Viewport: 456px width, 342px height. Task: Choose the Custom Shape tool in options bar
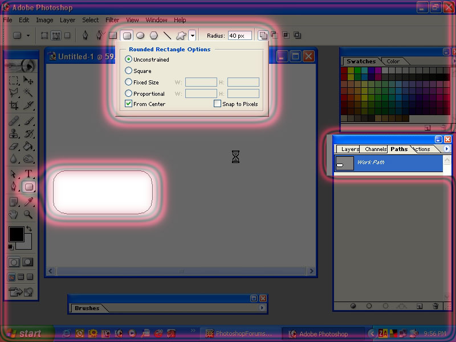click(181, 35)
